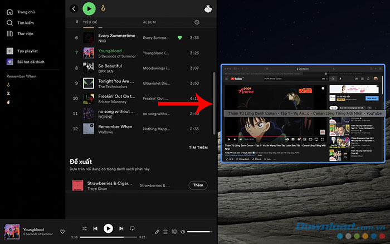
Task: Skip to the previous track
Action: point(96,228)
